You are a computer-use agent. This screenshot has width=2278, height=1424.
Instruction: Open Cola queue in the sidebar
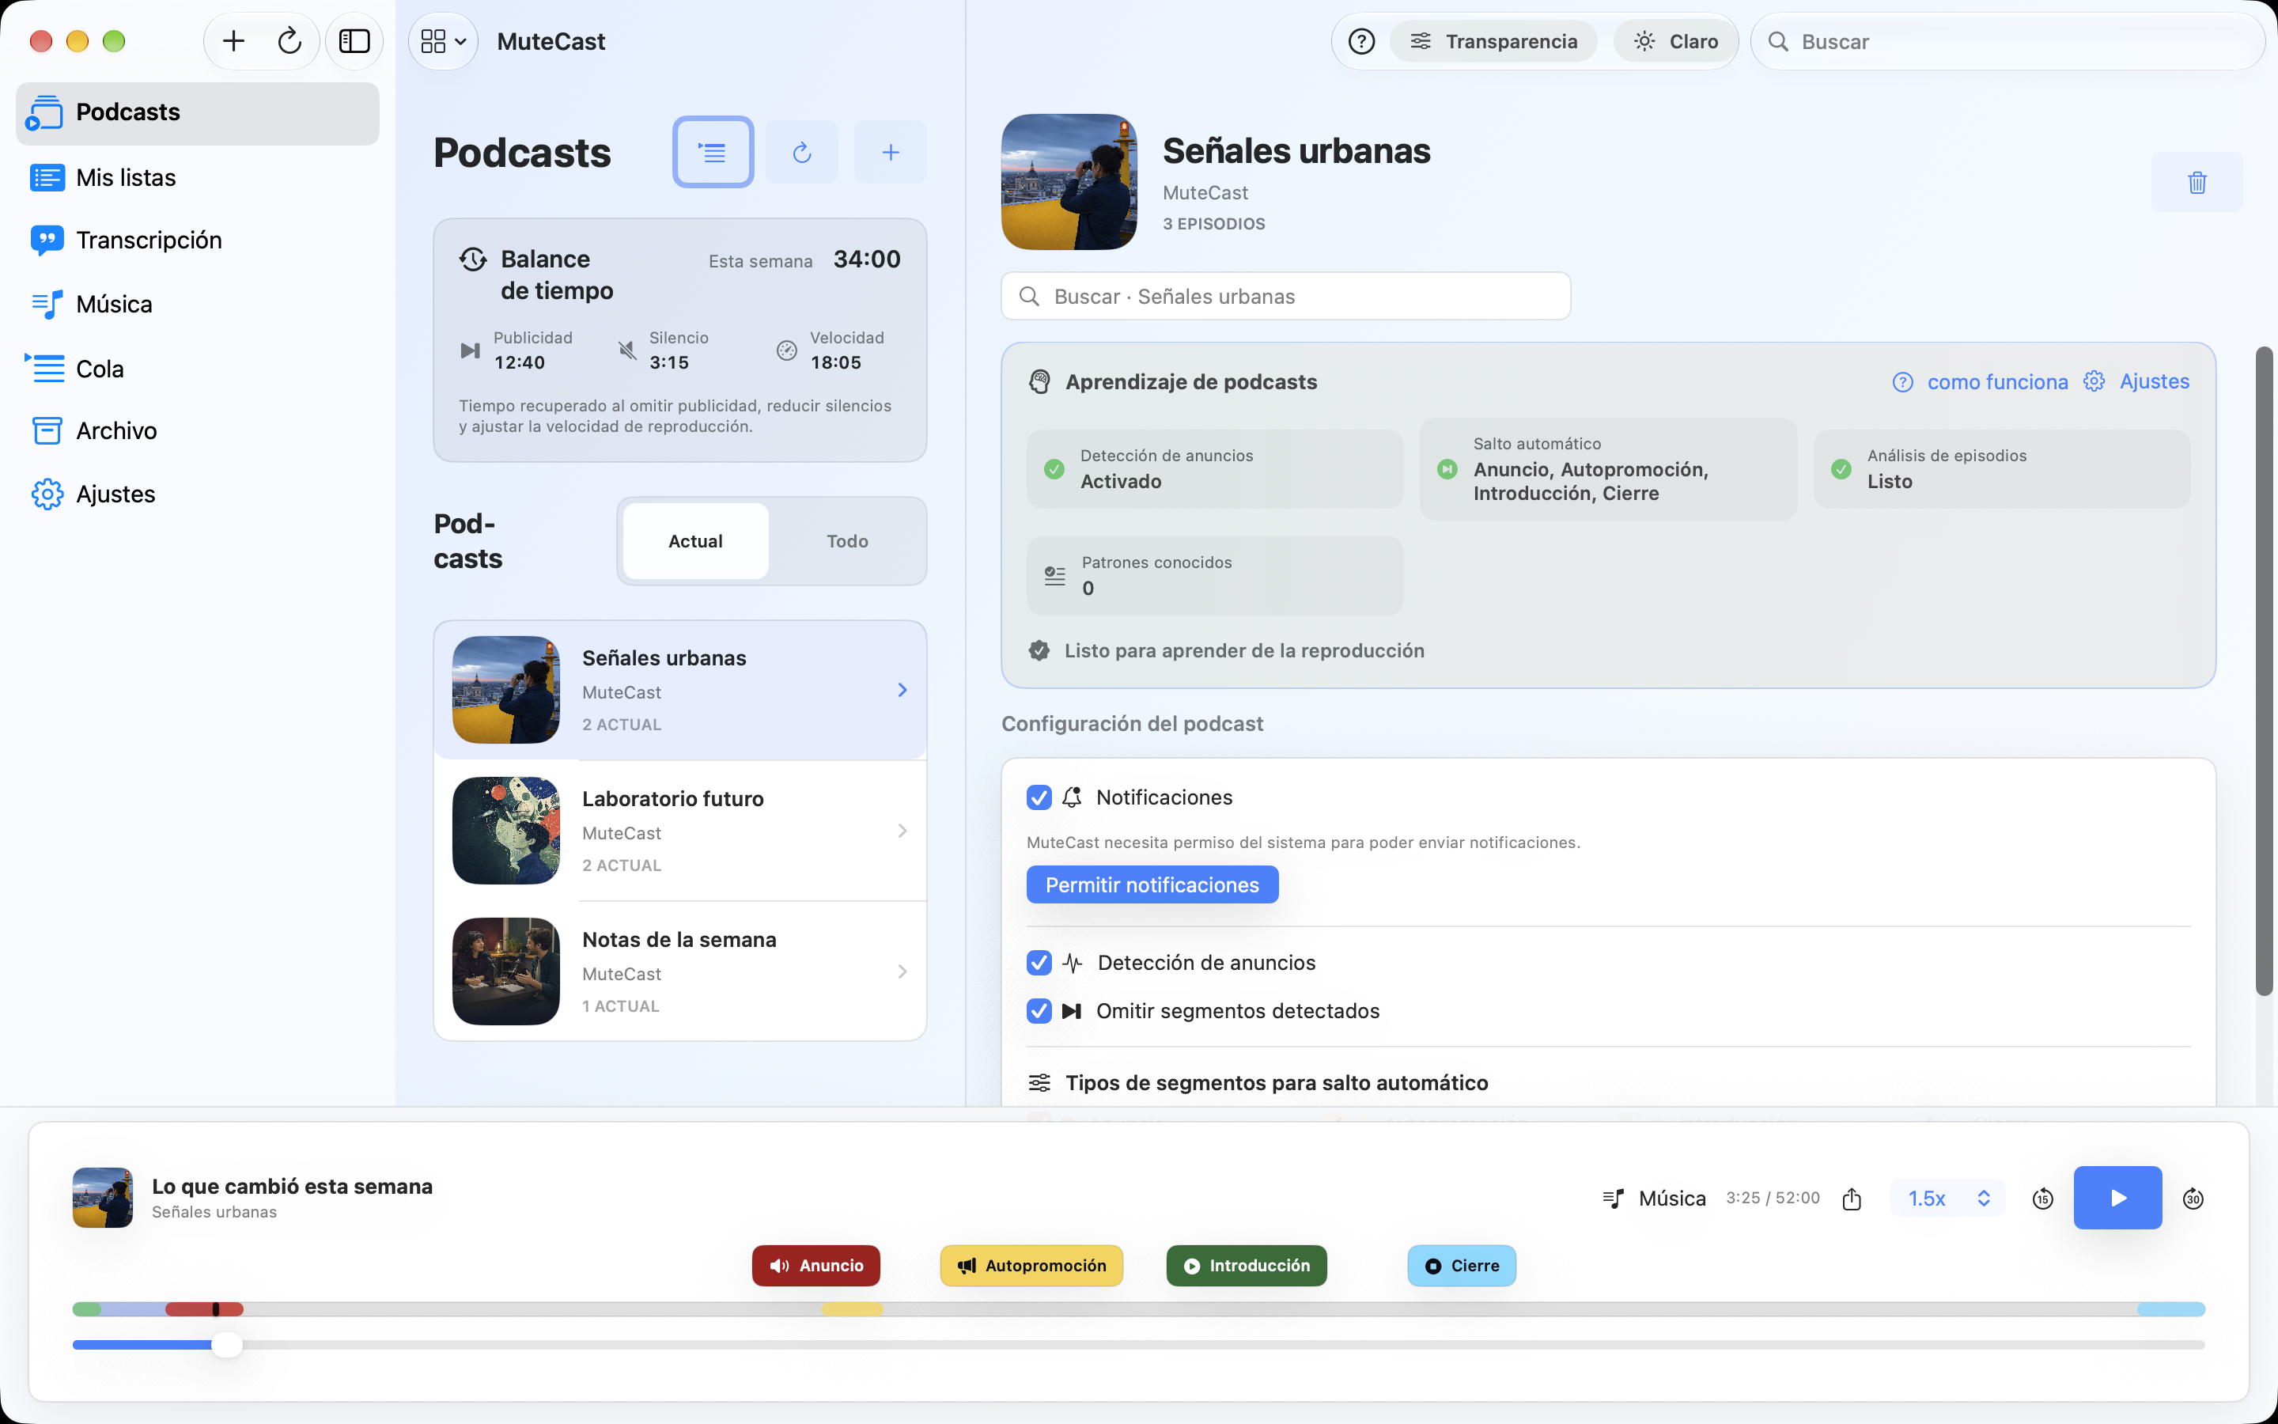[198, 368]
